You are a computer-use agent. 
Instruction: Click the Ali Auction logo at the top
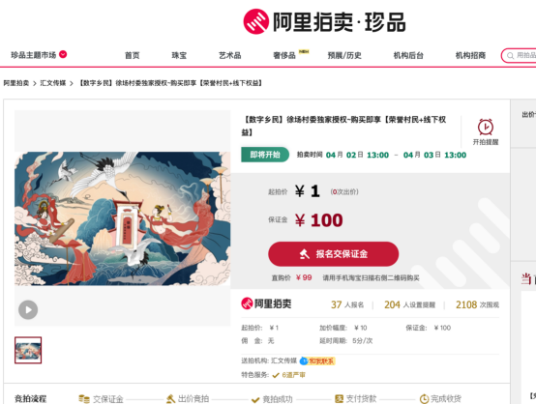[324, 22]
